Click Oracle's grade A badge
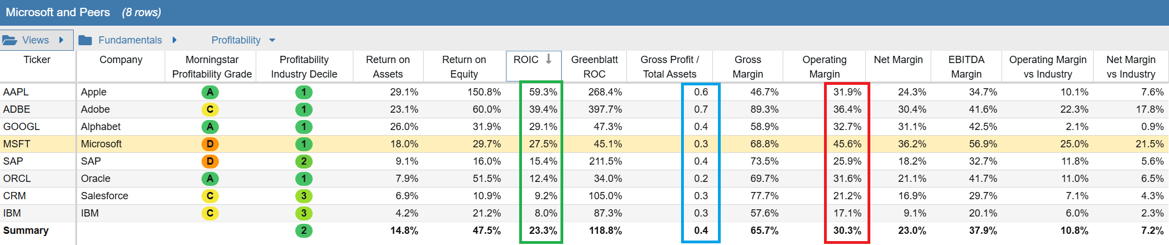Image resolution: width=1169 pixels, height=245 pixels. [210, 179]
